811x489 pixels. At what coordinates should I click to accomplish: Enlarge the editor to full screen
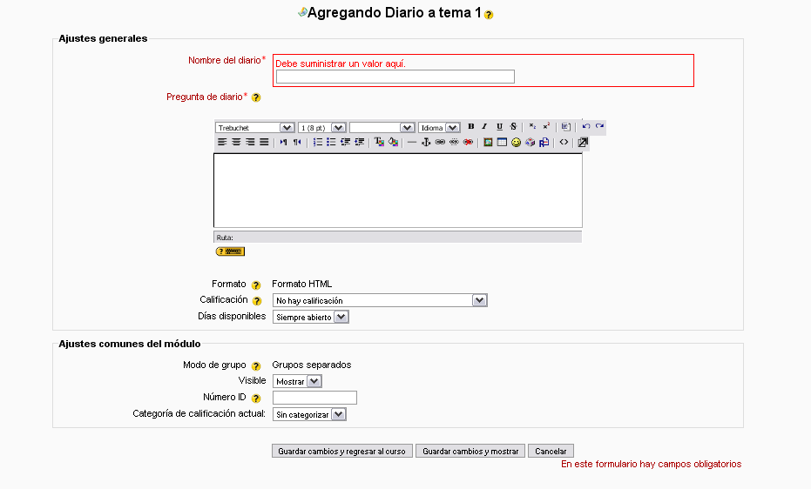click(x=583, y=142)
